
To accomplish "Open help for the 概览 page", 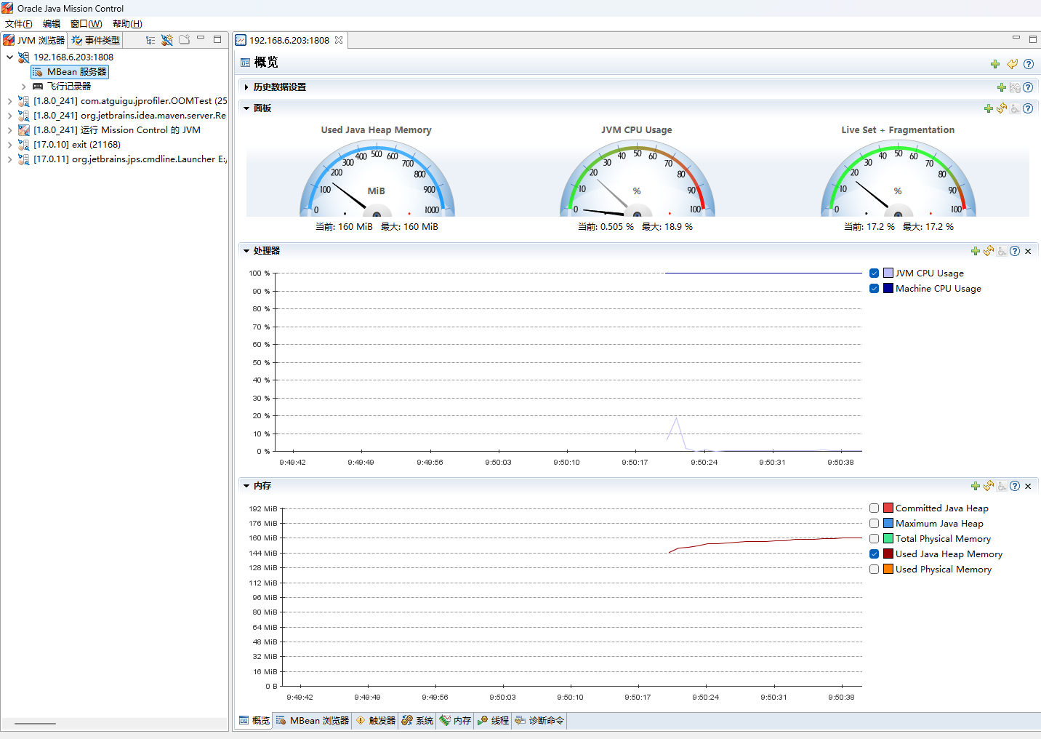I will [x=1029, y=64].
